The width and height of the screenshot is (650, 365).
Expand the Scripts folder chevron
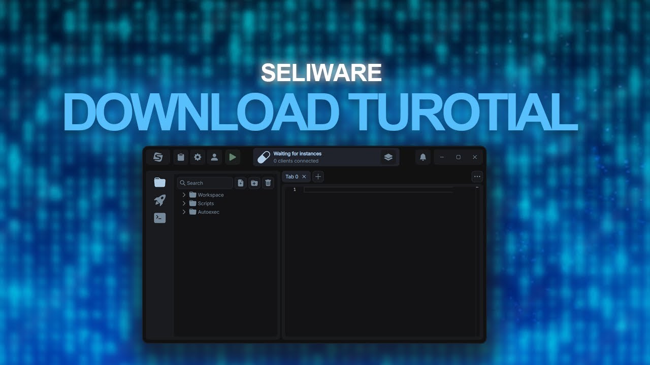184,203
